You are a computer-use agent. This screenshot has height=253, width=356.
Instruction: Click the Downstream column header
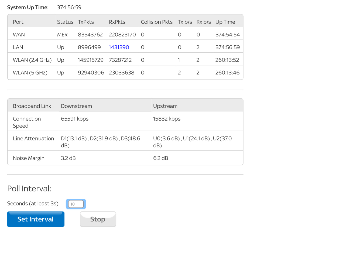click(x=76, y=106)
